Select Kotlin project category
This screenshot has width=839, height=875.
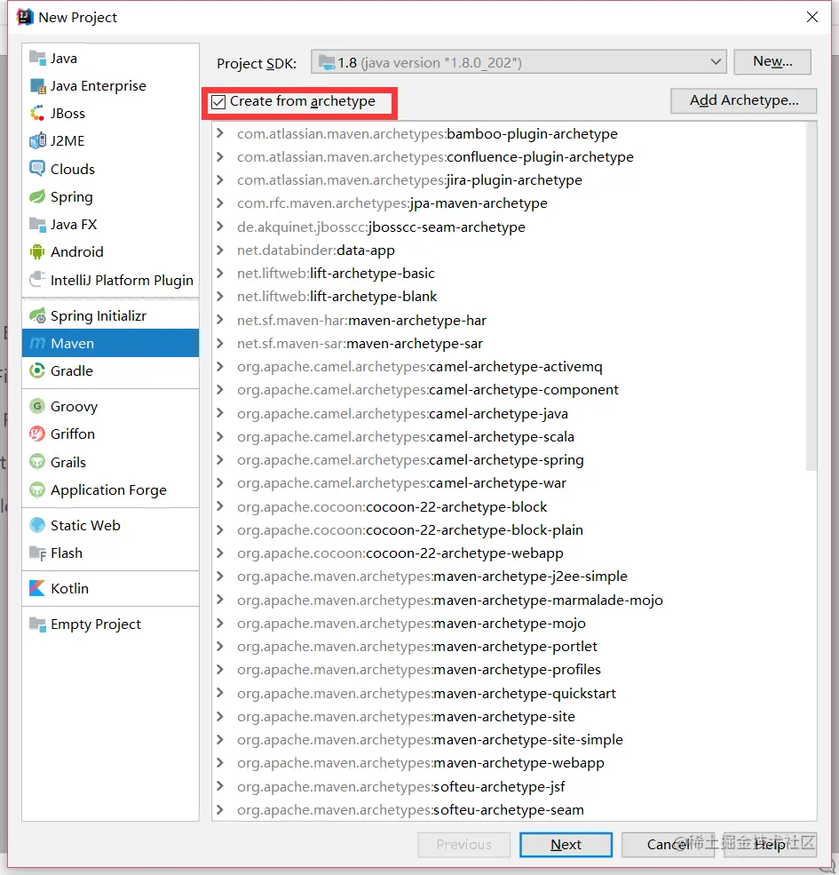(x=110, y=588)
